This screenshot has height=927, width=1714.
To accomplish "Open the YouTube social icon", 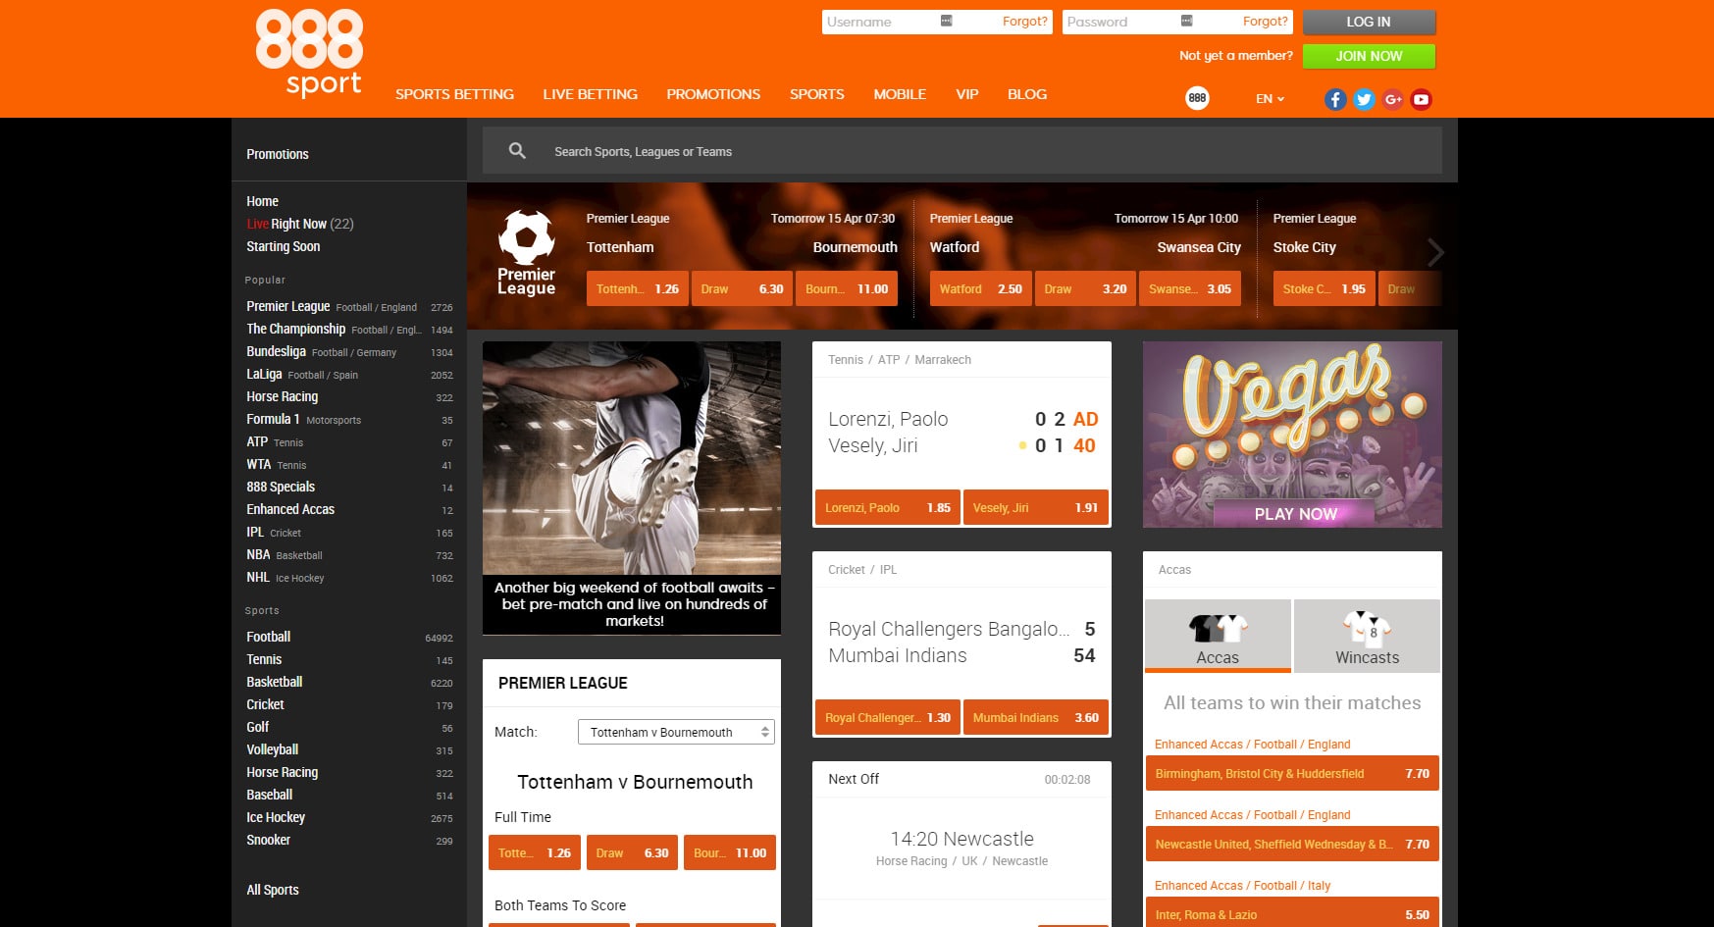I will point(1421,99).
